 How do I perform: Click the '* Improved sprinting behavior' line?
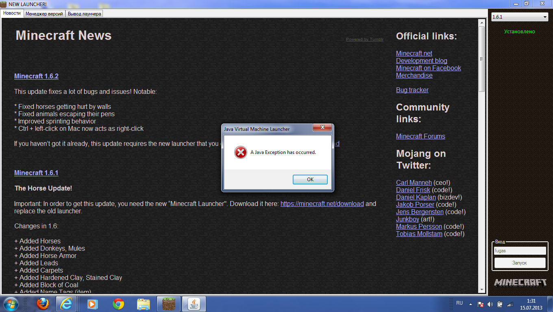(55, 121)
